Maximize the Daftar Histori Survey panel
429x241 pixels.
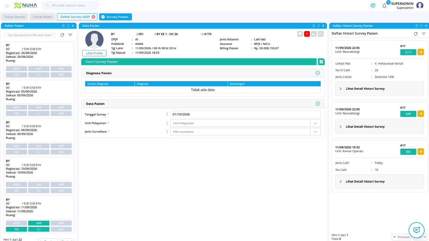(x=421, y=26)
